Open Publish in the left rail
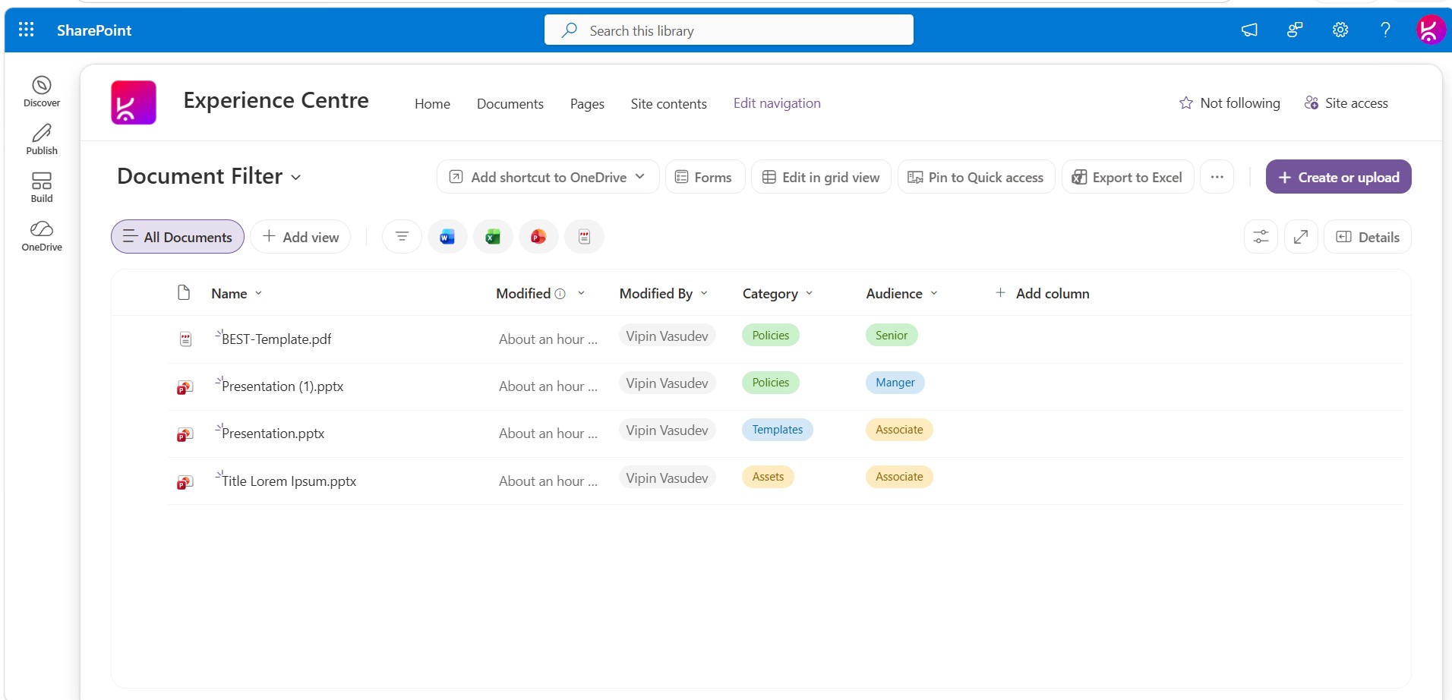The image size is (1452, 700). click(x=42, y=140)
